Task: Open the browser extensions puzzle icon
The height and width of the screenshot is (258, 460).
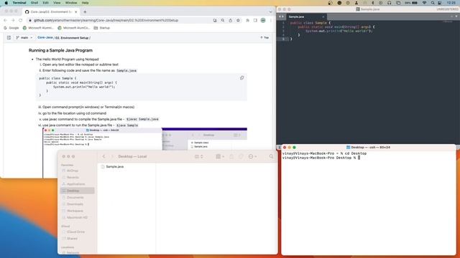Action: [247, 20]
